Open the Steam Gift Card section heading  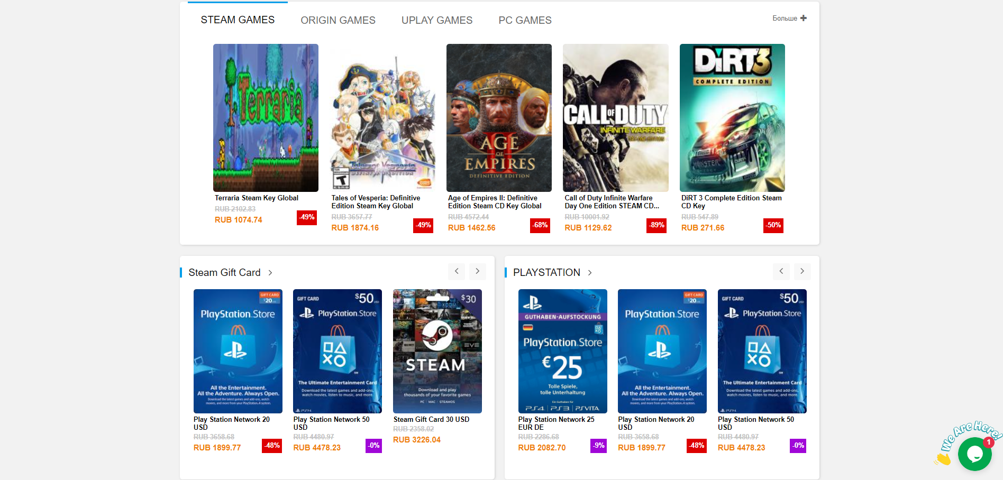pos(224,273)
